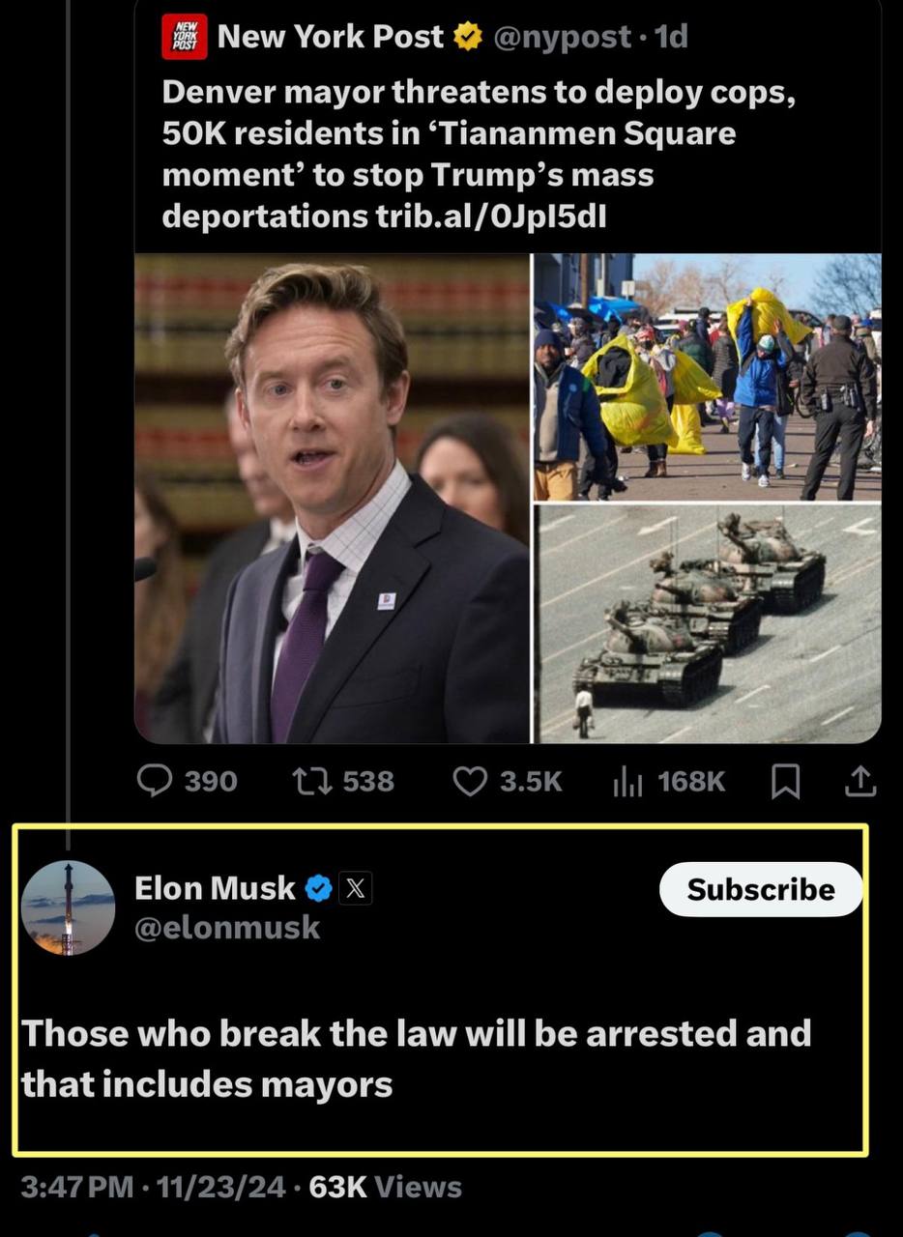Click the Elon Musk display name

[215, 887]
